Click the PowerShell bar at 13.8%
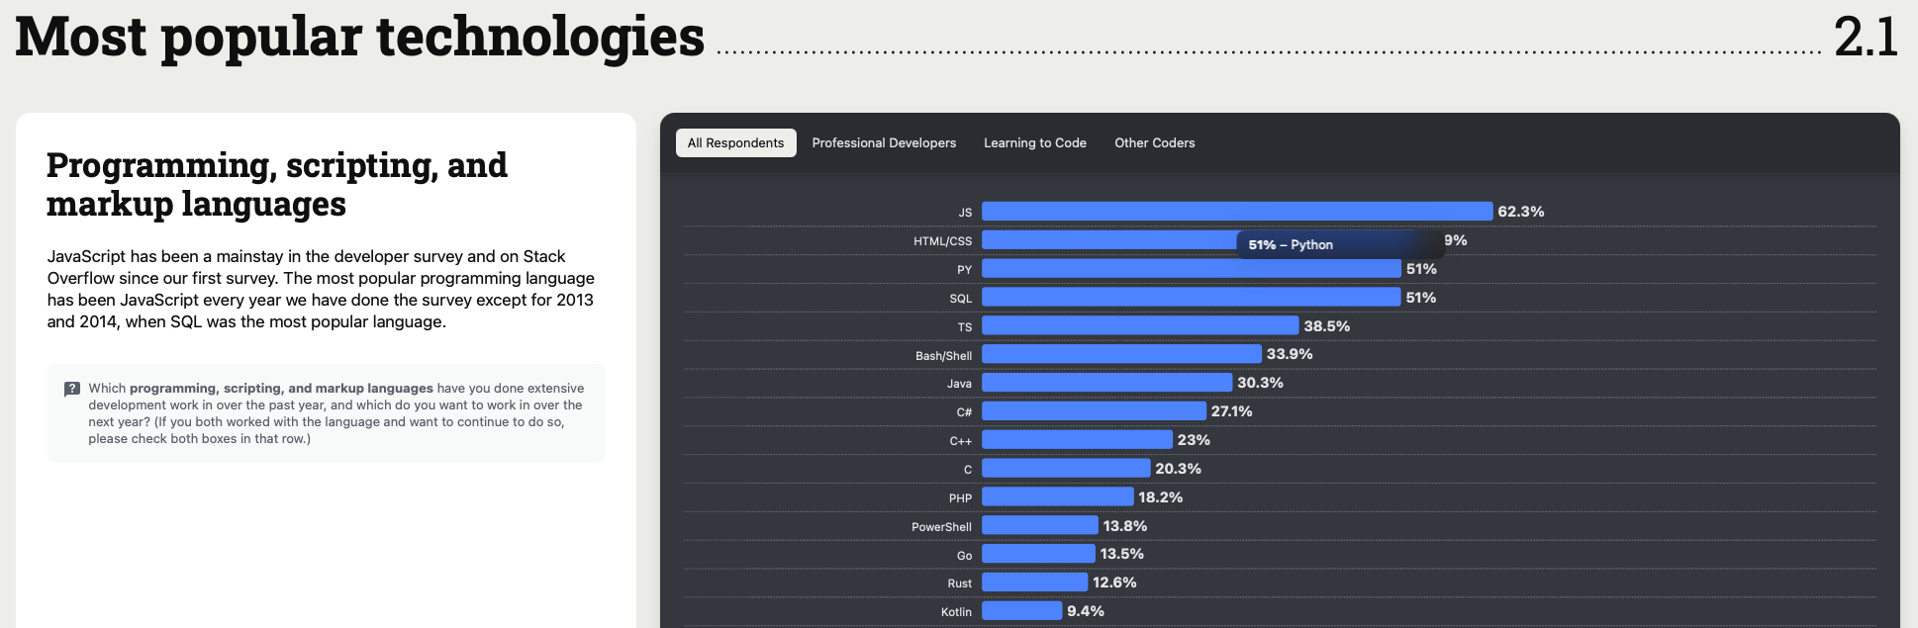This screenshot has width=1918, height=628. [x=1039, y=526]
